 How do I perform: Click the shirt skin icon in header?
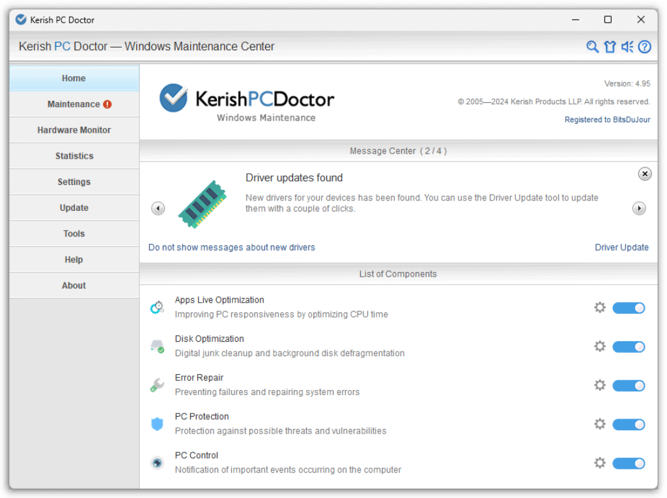point(610,46)
